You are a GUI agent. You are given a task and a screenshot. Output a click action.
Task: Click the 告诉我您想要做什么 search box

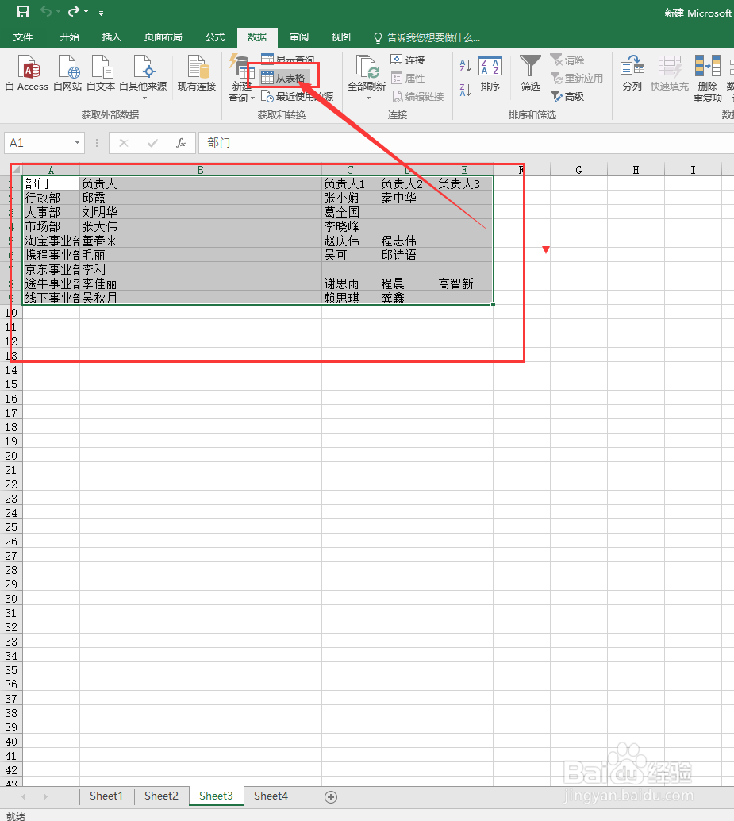427,37
